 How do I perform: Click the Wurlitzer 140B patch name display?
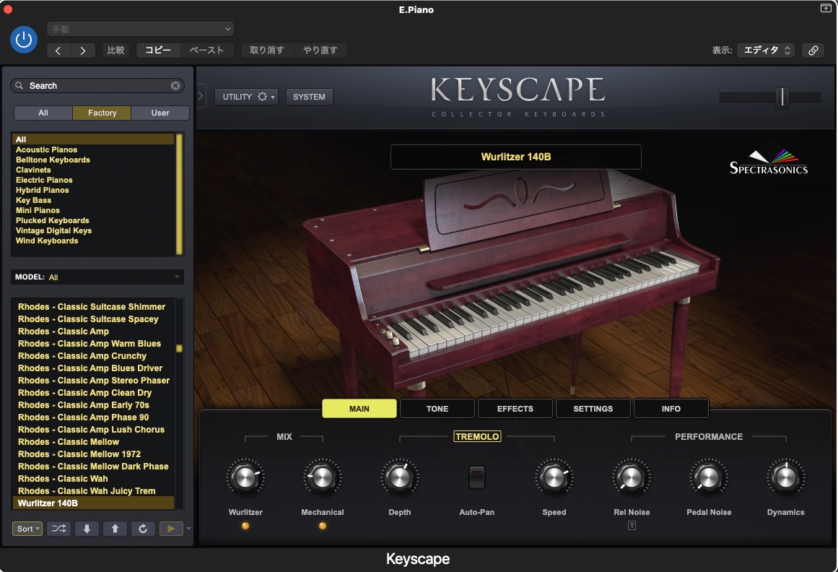click(516, 157)
